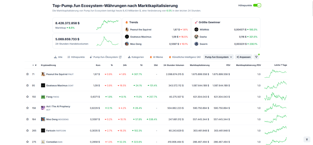Screen dimensions: 313x145
Task: Sort table by 1h column
Action: click(111, 65)
